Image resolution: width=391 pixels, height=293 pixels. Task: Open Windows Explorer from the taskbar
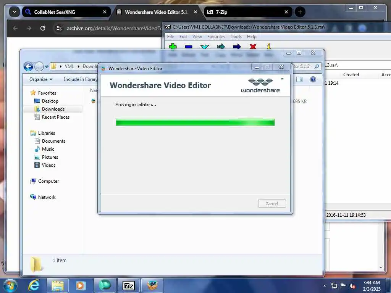click(x=58, y=285)
